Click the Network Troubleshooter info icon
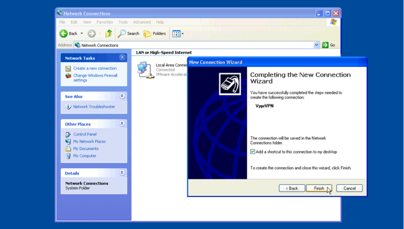Image resolution: width=404 pixels, height=229 pixels. click(68, 107)
